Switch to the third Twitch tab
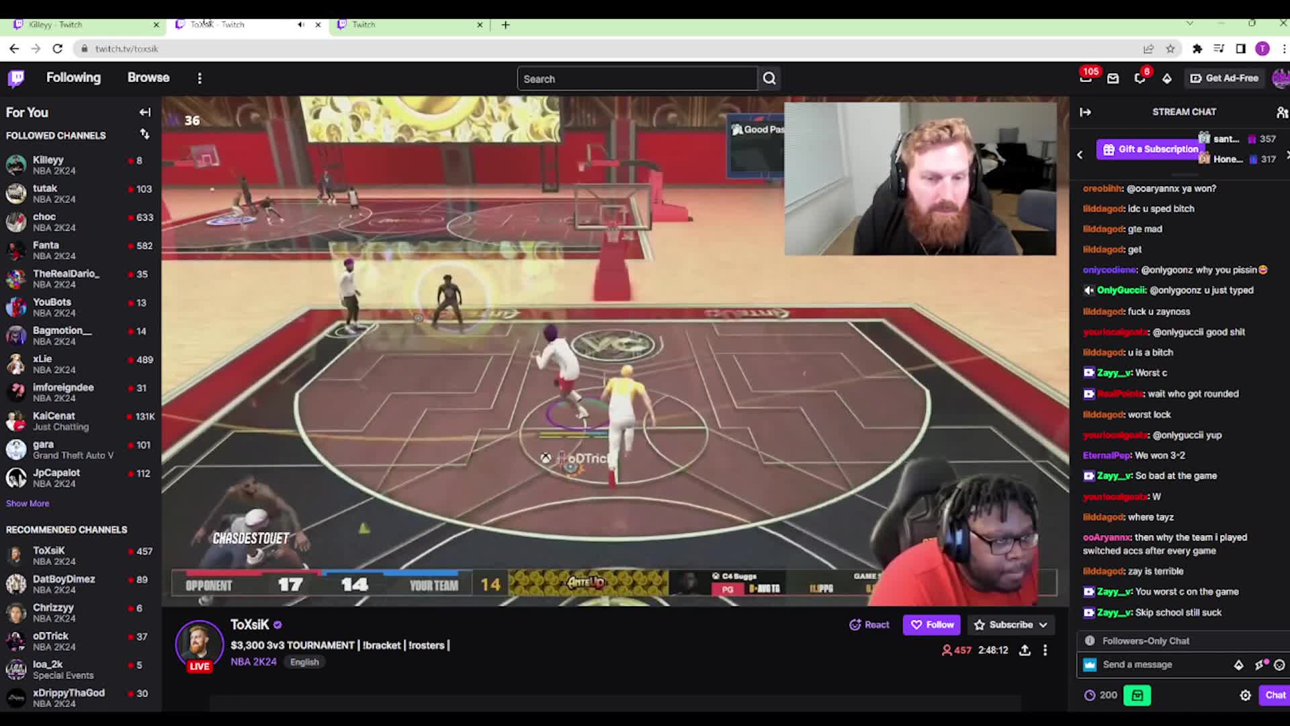Image resolution: width=1290 pixels, height=726 pixels. [x=410, y=24]
